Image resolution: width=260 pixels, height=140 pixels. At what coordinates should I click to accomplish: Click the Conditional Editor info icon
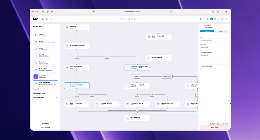(x=226, y=52)
